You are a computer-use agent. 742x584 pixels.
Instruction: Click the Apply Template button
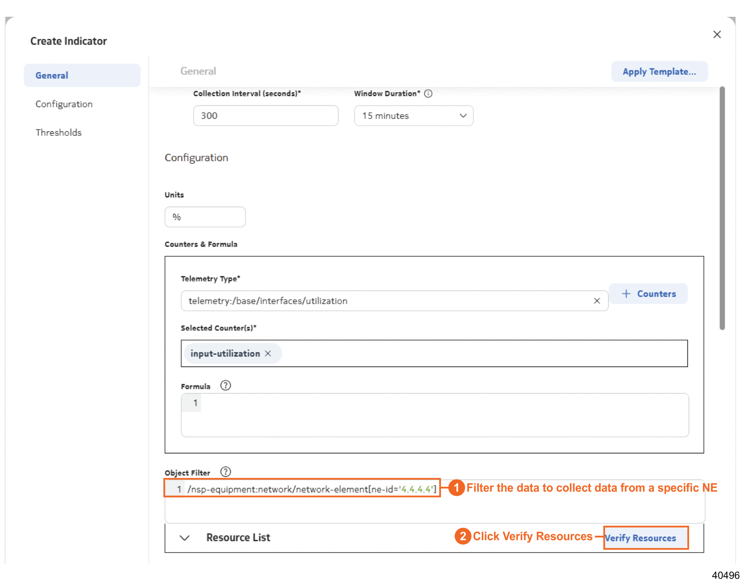659,72
